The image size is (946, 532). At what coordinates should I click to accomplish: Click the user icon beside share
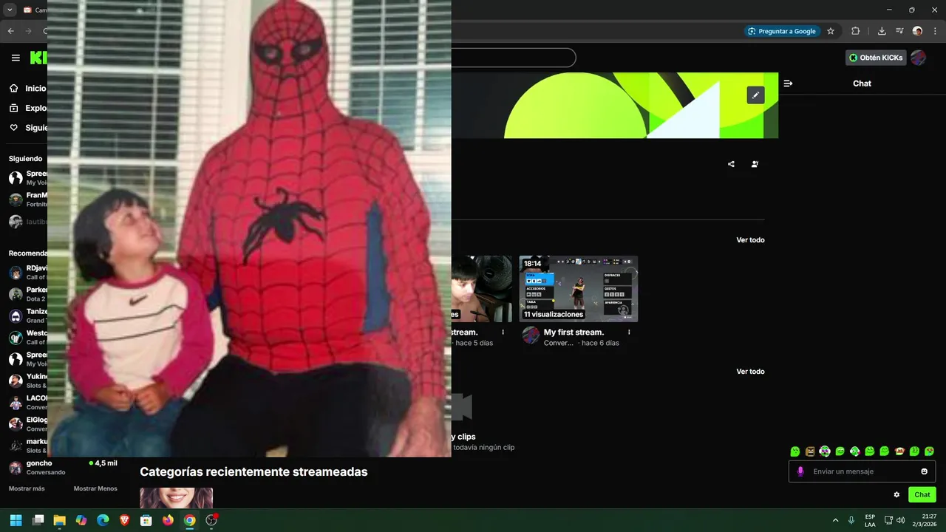755,164
